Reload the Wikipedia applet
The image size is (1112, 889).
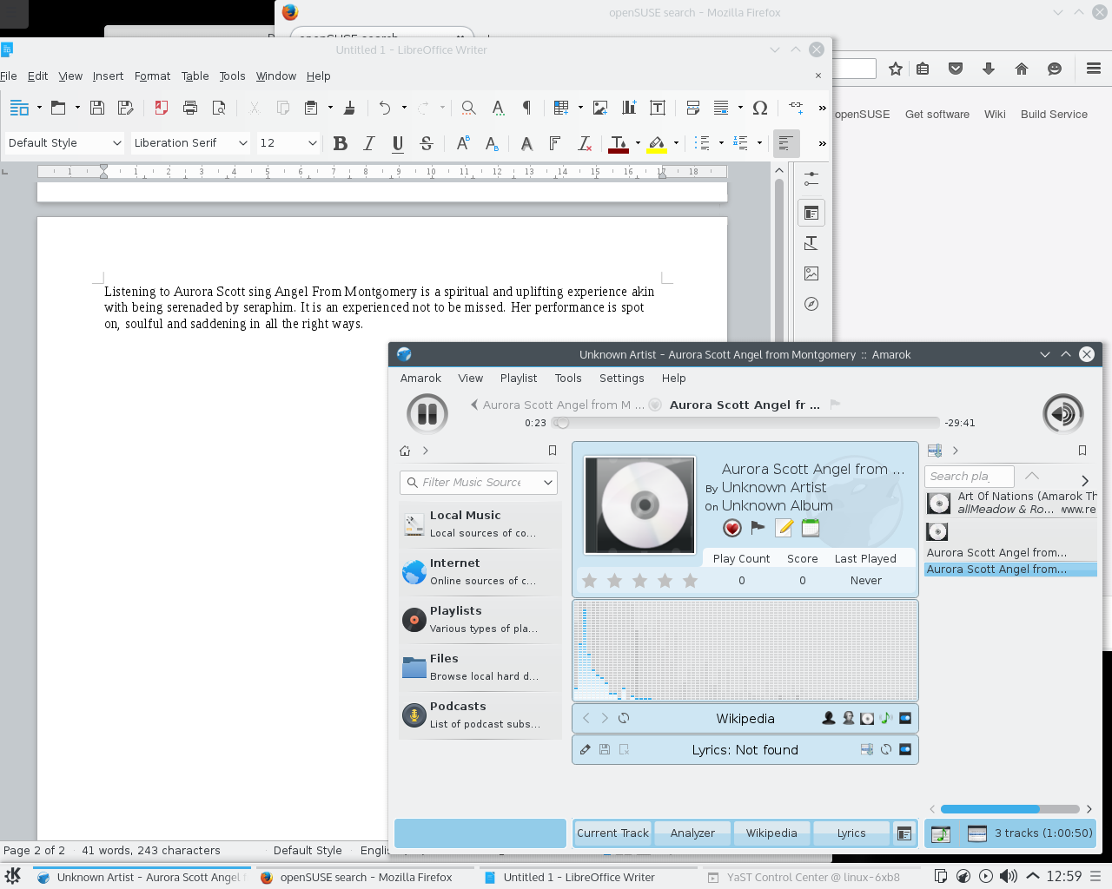click(x=624, y=718)
